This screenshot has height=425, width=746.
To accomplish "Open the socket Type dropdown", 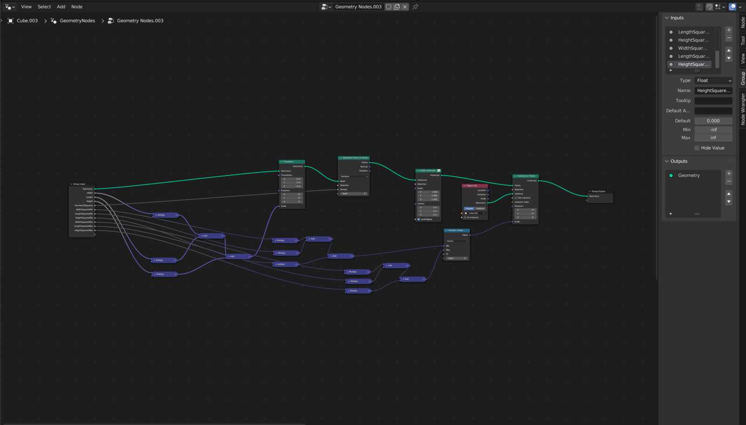I will tap(713, 81).
